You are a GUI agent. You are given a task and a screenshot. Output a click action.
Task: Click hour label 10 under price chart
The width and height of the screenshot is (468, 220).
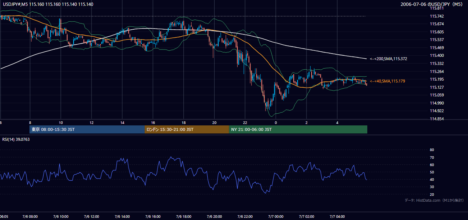click(60, 123)
